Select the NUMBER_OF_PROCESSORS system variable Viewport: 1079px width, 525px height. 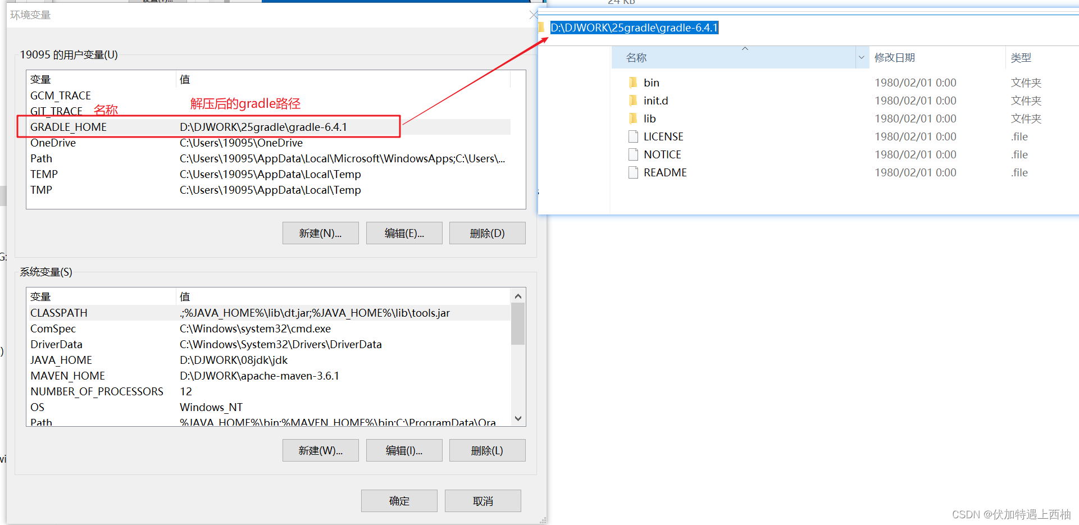270,391
